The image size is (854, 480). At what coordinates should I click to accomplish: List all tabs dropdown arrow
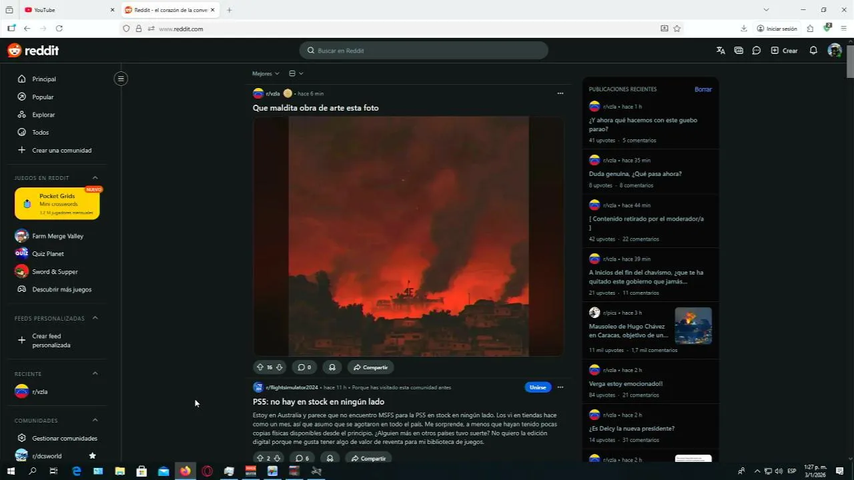766,10
